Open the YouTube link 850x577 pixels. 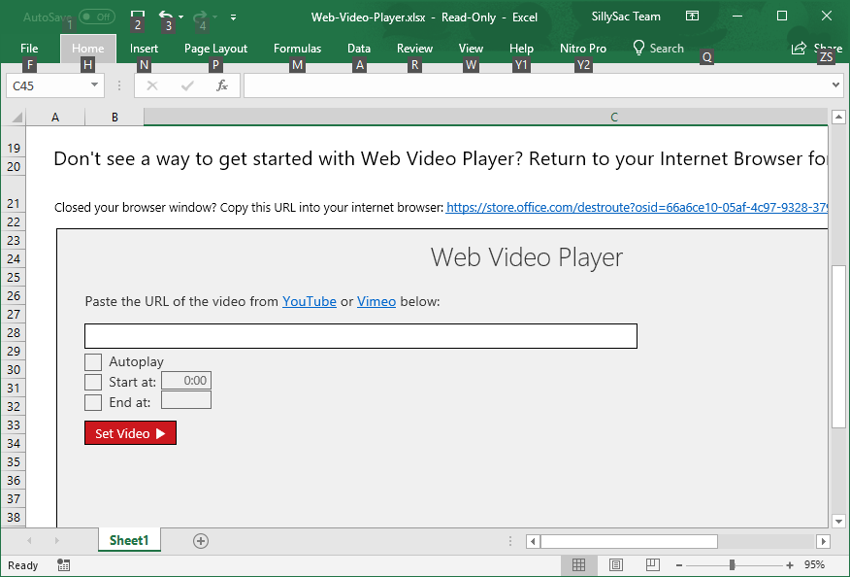309,301
